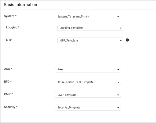The height and width of the screenshot is (123, 156).
Task: Remove the NTP template with minus icon
Action: click(x=127, y=40)
